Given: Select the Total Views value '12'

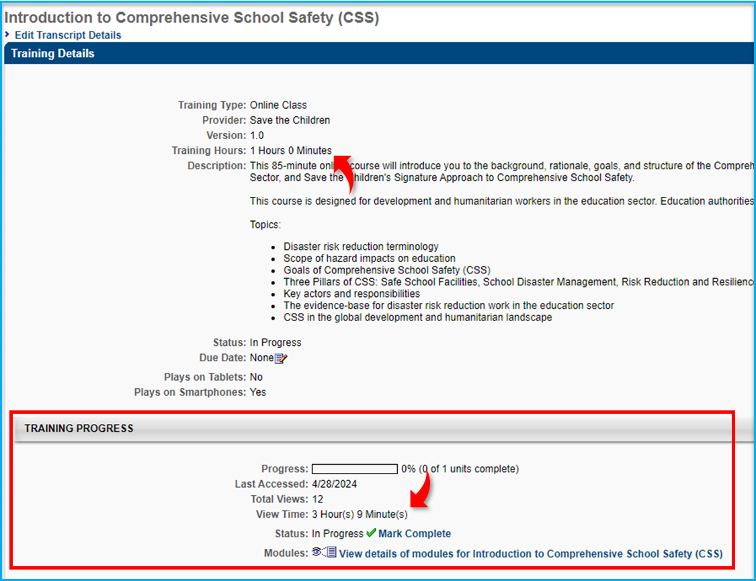Looking at the screenshot, I should [x=317, y=499].
